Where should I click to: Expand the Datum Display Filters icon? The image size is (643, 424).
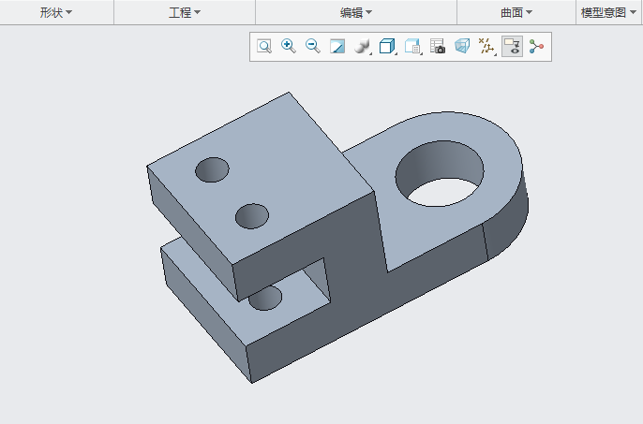pyautogui.click(x=486, y=47)
